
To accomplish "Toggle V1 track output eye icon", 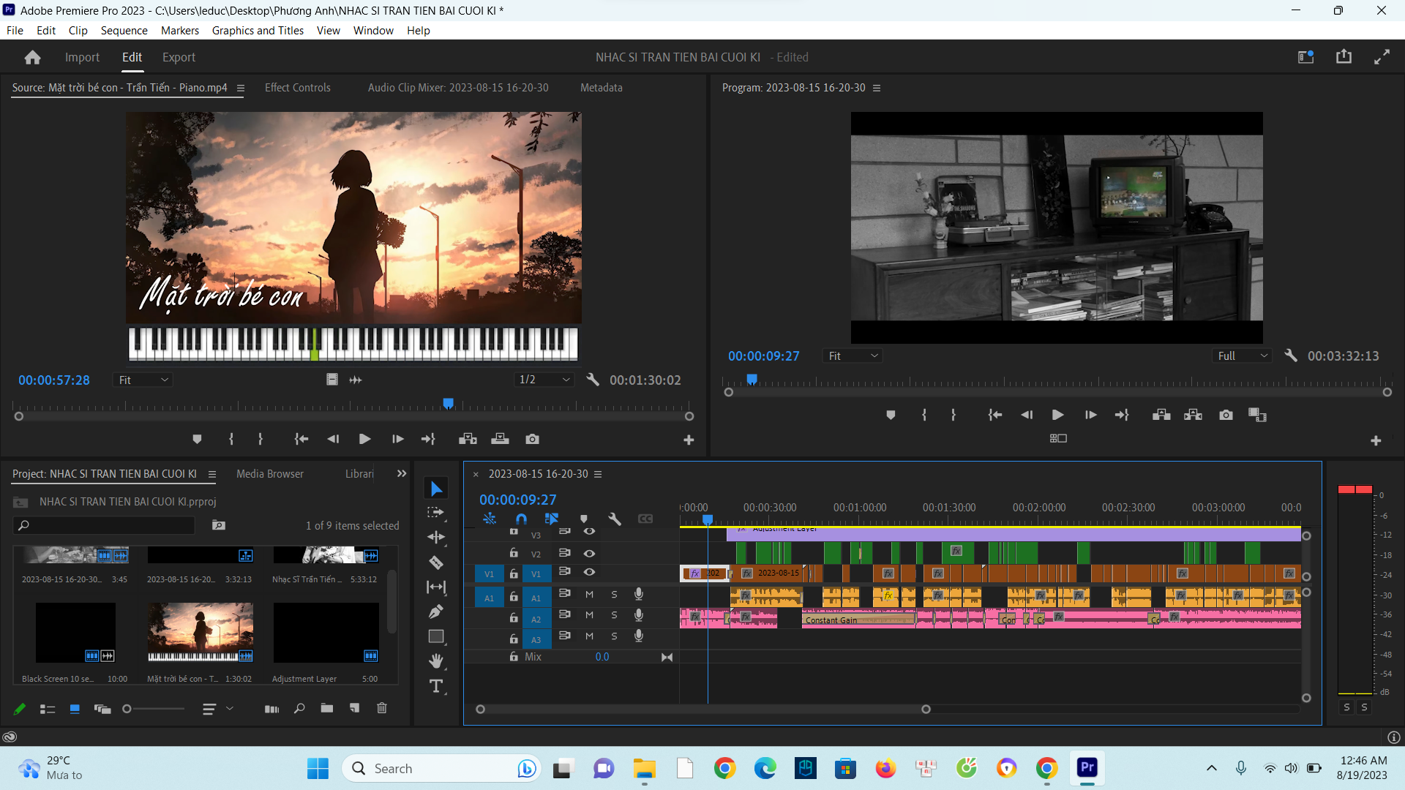I will (x=589, y=572).
